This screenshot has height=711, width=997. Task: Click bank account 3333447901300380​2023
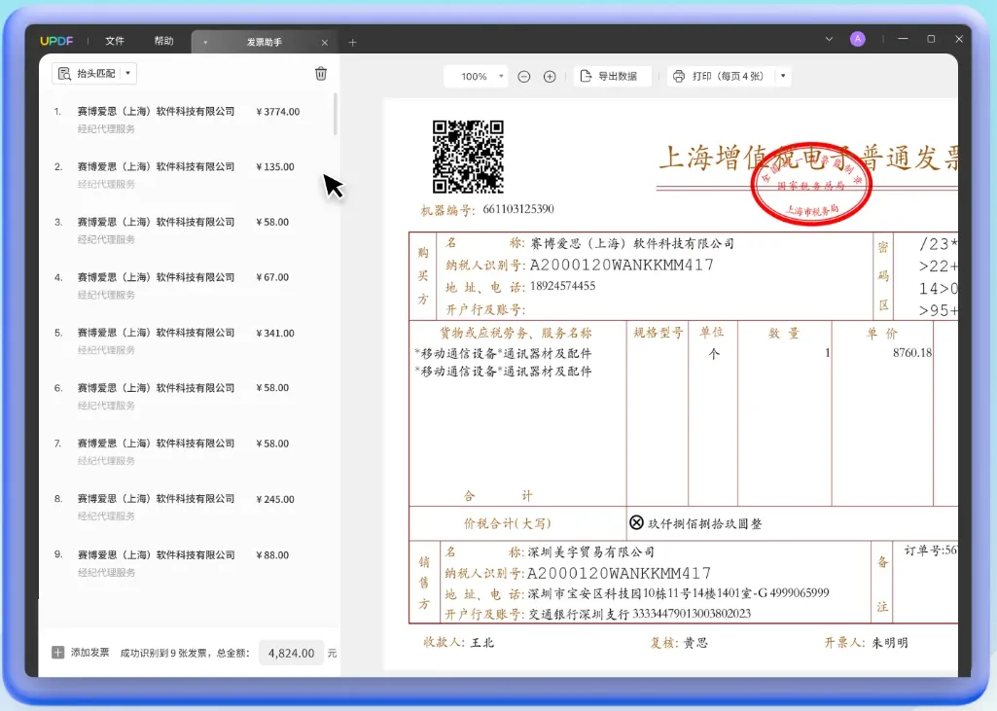(x=693, y=613)
